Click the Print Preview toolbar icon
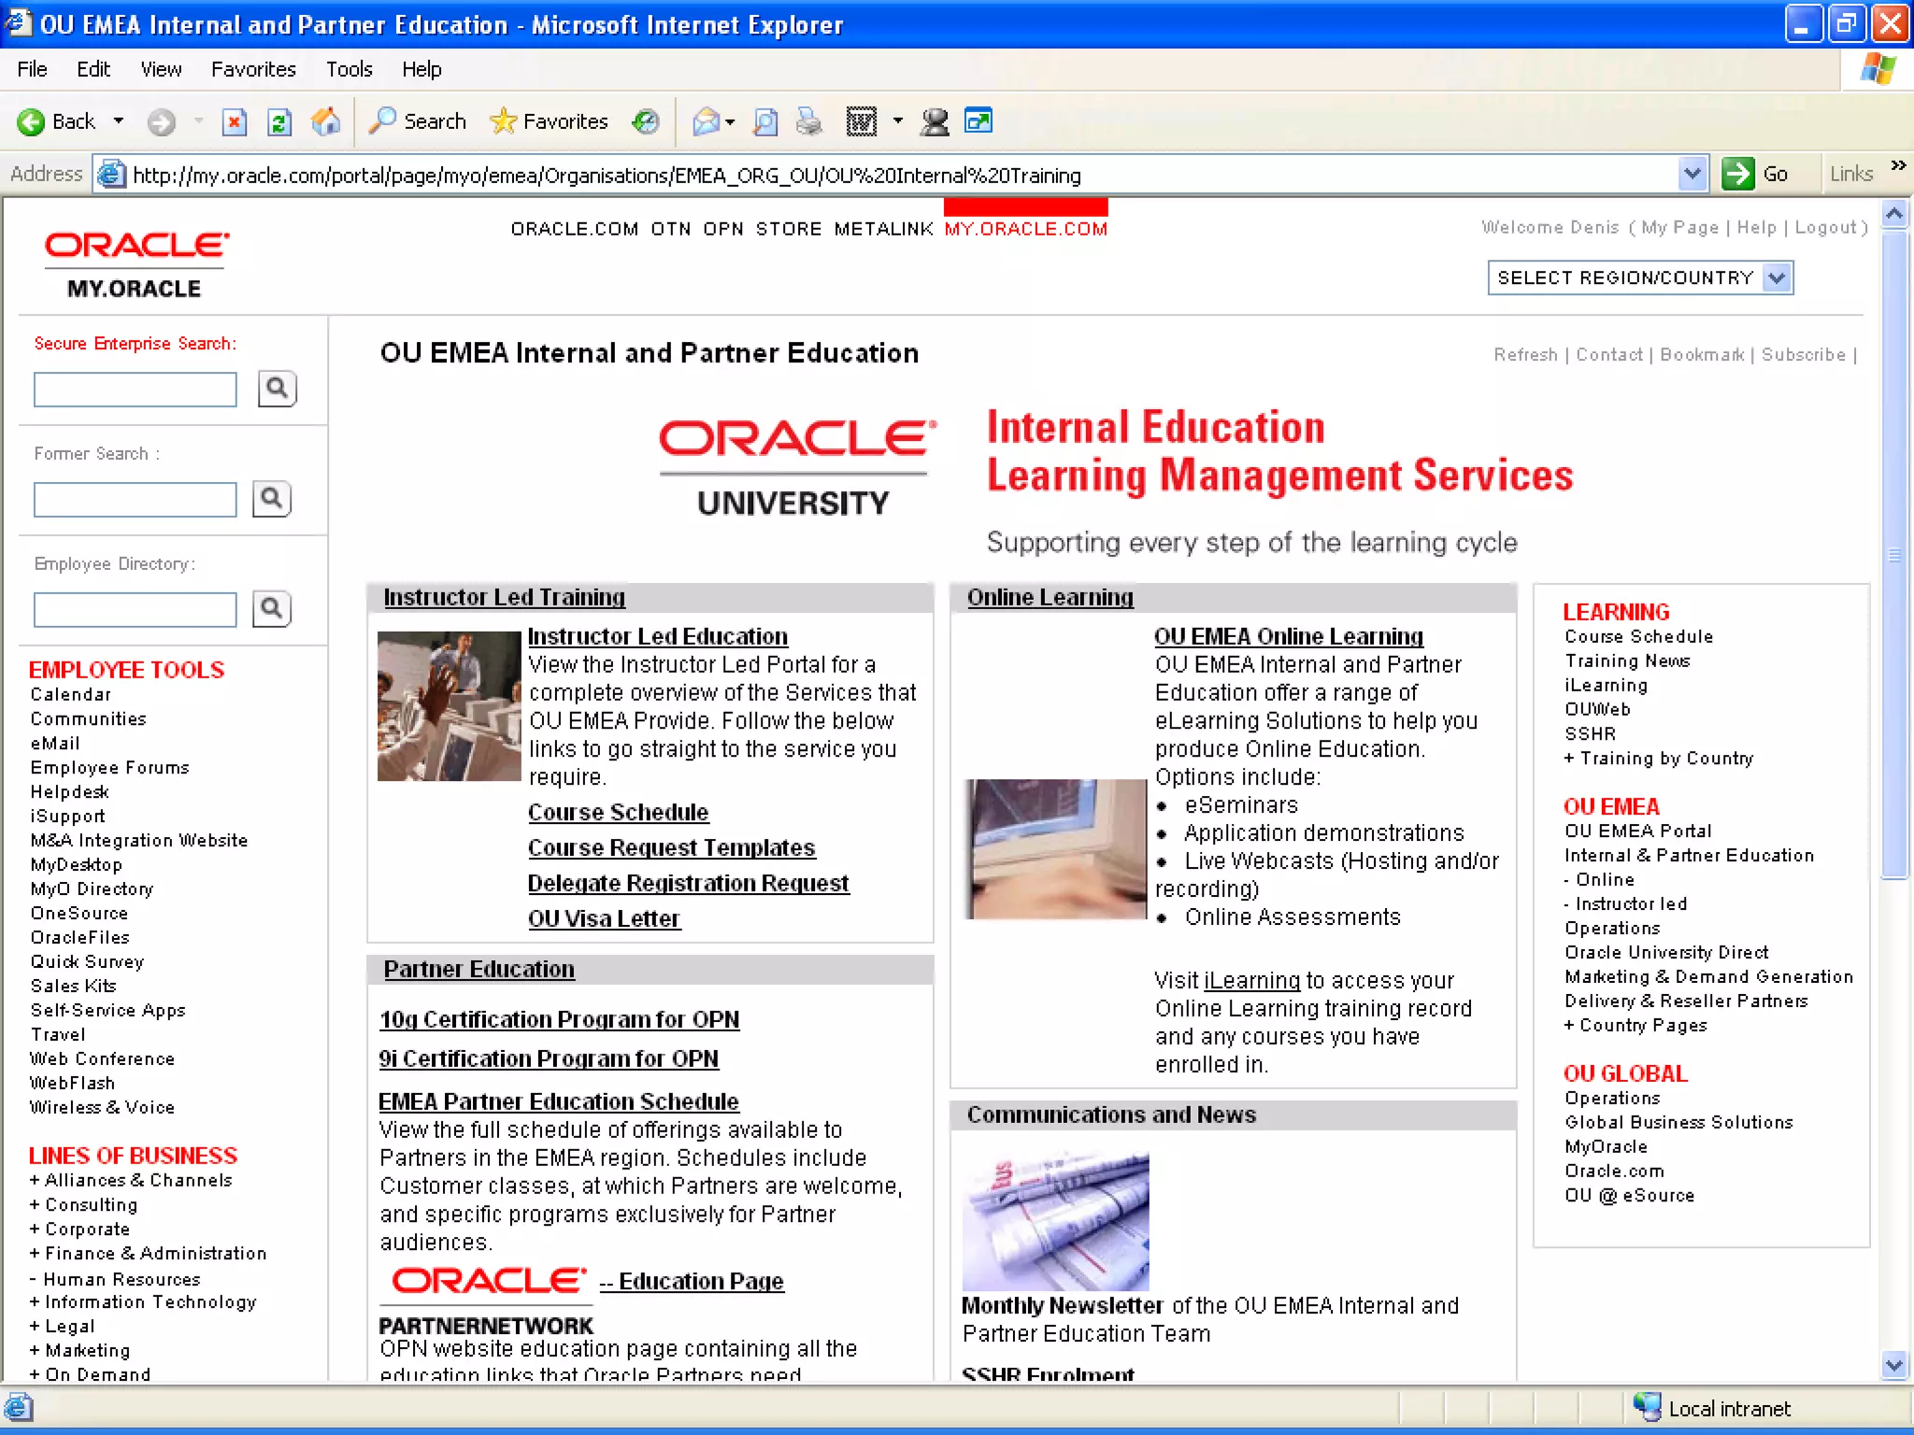Viewport: 1914px width, 1435px height. point(765,121)
